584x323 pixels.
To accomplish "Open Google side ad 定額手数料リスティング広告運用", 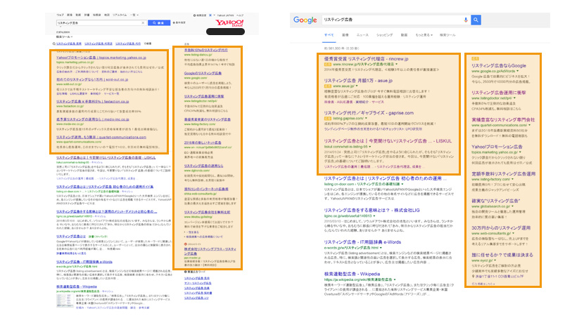I will (x=503, y=173).
